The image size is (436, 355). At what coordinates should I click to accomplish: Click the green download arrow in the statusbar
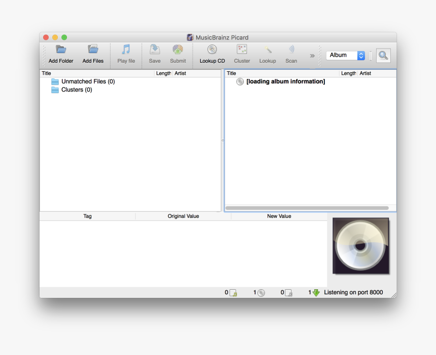316,292
